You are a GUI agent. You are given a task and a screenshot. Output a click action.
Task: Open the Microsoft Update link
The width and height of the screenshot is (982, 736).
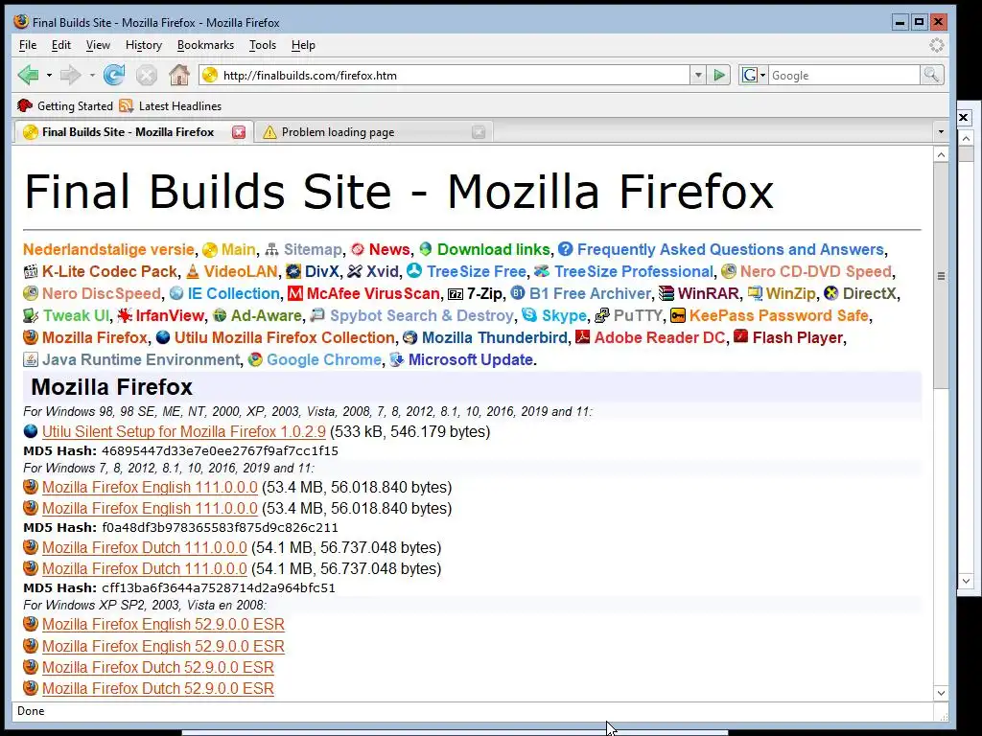point(471,360)
